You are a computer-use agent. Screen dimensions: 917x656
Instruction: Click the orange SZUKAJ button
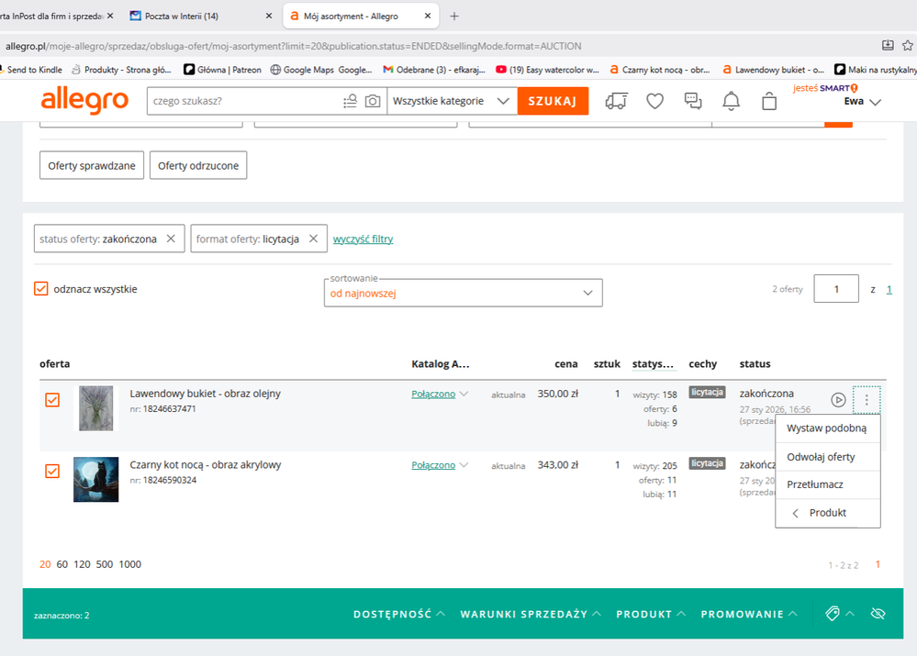[553, 101]
